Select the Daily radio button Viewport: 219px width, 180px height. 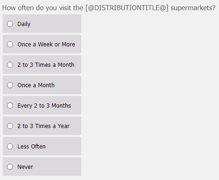point(10,24)
